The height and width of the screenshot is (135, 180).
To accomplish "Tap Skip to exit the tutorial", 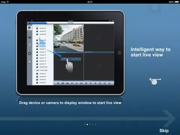I will click(x=164, y=130).
